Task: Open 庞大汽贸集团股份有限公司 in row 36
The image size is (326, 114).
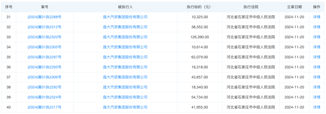Action: (125, 67)
